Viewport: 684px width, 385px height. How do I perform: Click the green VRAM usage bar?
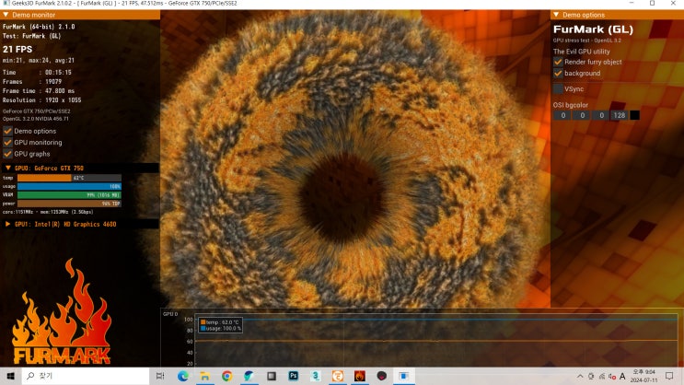pyautogui.click(x=69, y=194)
